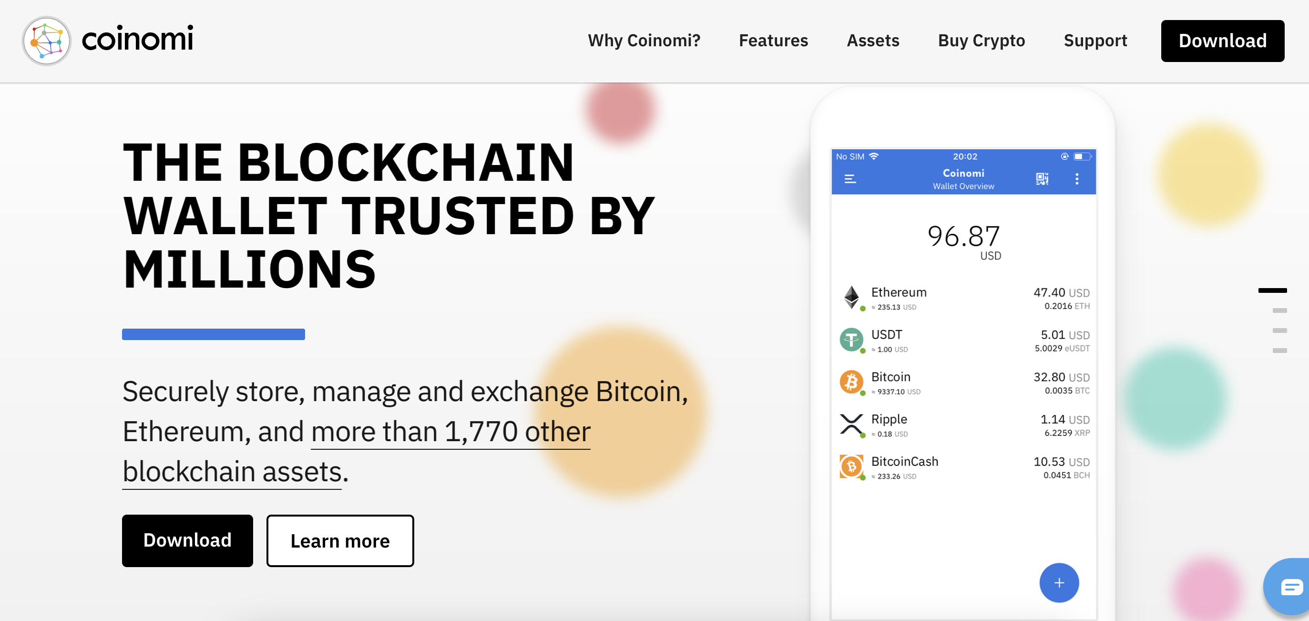Click the Ripple XRP icon
This screenshot has width=1309, height=621.
[852, 424]
